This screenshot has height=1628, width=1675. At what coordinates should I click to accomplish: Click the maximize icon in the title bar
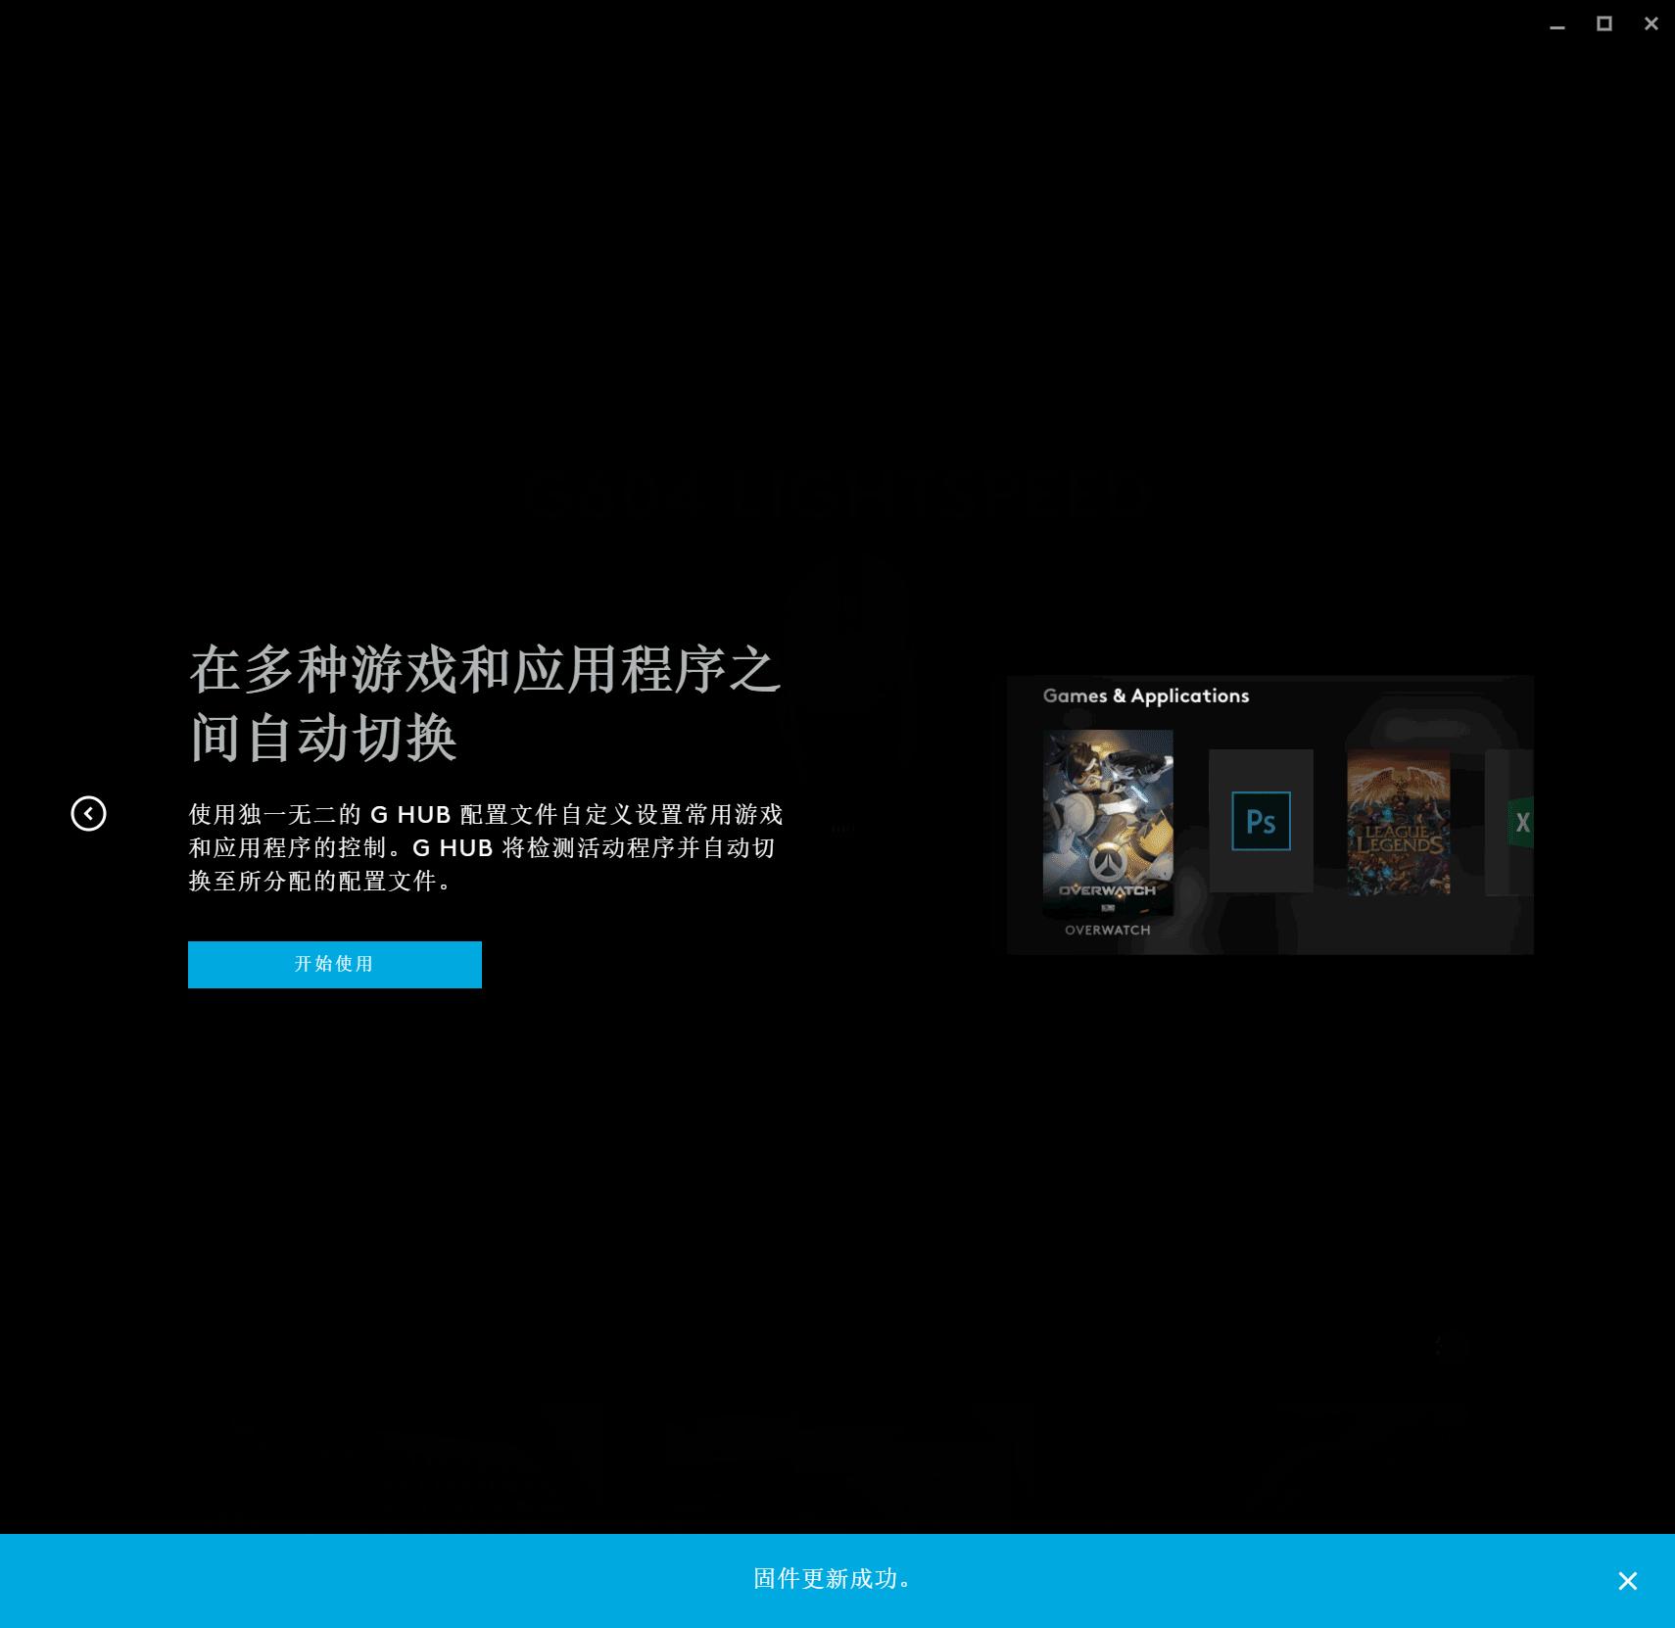coord(1604,24)
